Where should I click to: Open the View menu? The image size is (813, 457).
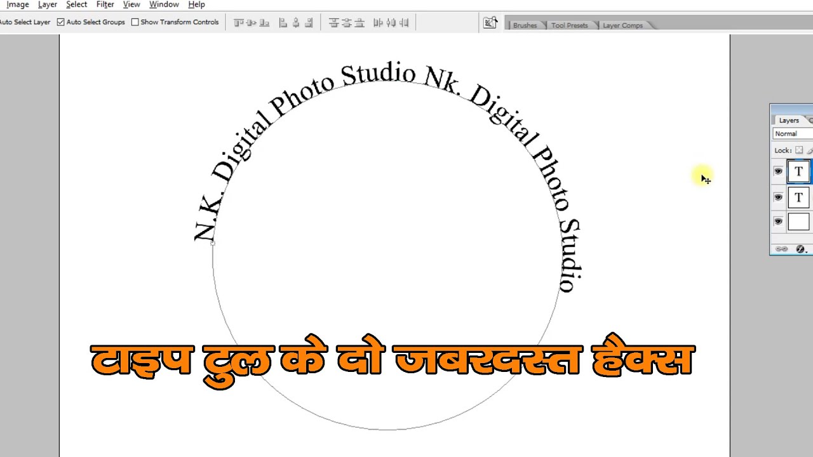click(x=131, y=4)
